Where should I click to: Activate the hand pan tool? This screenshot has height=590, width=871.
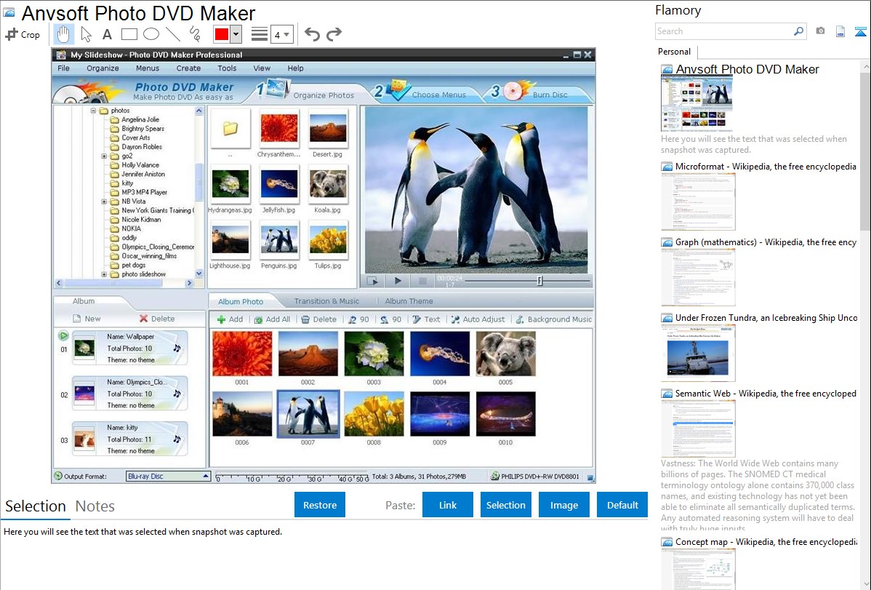point(64,34)
